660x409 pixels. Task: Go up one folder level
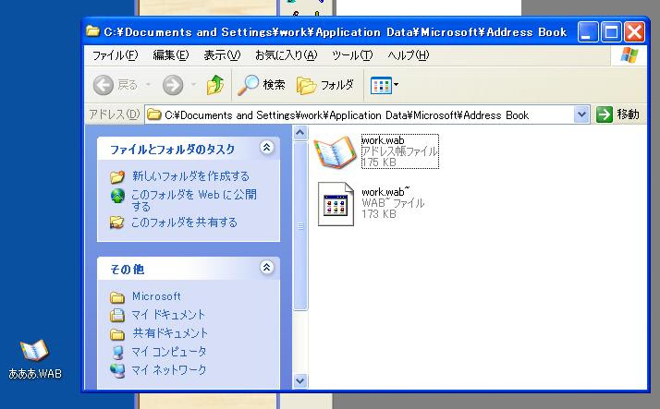(215, 85)
